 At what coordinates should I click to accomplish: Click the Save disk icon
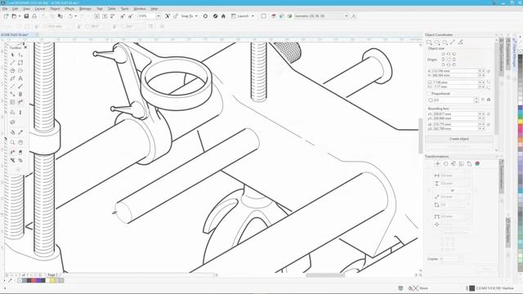[26, 16]
